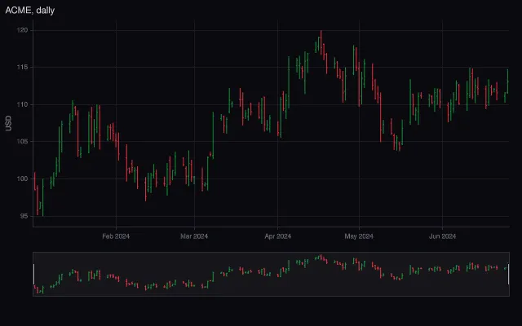Click the right handle of the range slider

[x=508, y=274]
